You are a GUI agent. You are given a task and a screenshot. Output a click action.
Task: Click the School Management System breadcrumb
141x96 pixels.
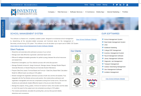[120, 24]
